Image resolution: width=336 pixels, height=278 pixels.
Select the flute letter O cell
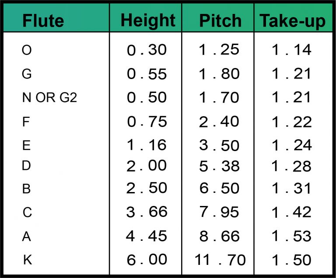(27, 50)
